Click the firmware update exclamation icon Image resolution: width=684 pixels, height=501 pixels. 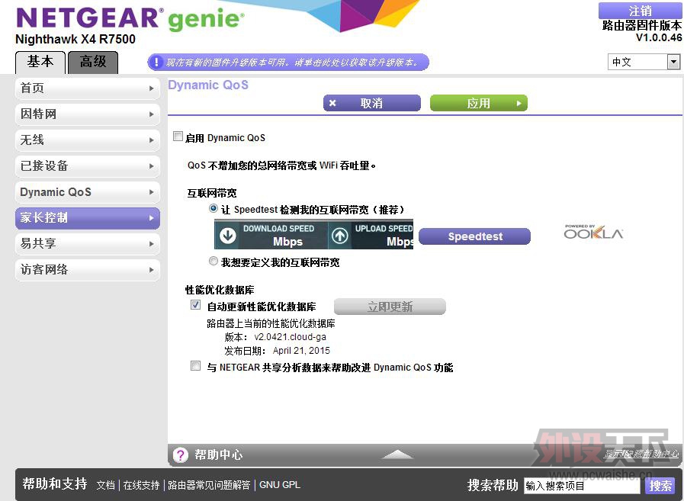click(x=156, y=63)
